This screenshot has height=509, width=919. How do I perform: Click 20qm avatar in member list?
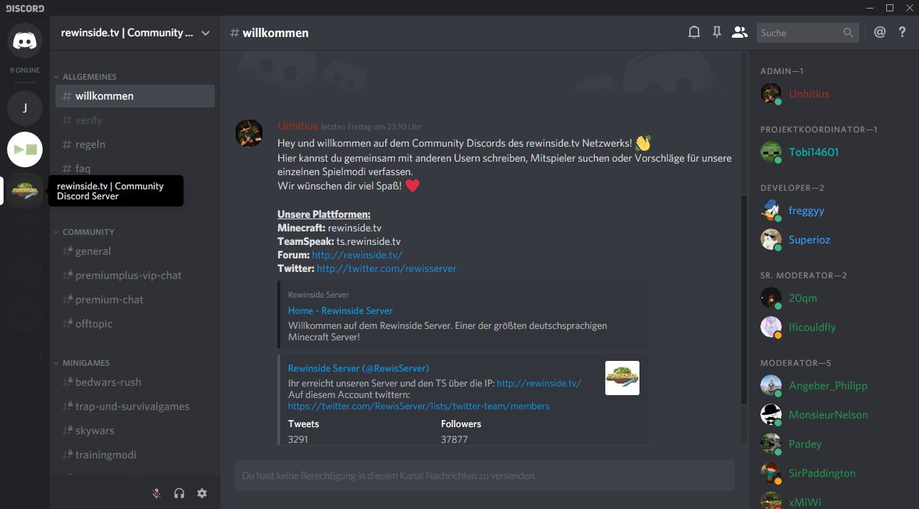coord(771,298)
